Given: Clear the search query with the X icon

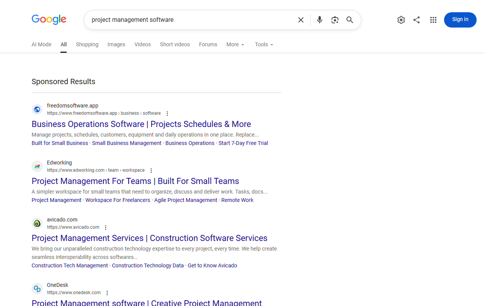Looking at the screenshot, I should click(x=301, y=20).
